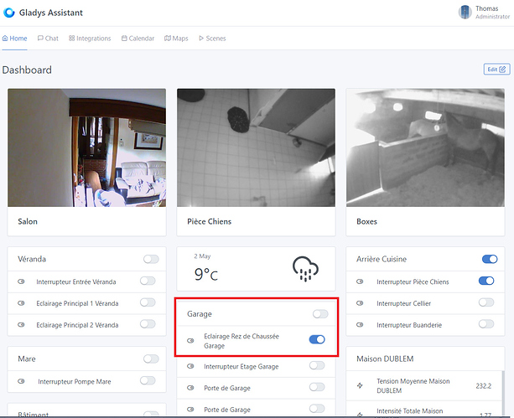Viewport: 514px width, 418px height.
Task: Open the Scenes tab
Action: coord(212,39)
